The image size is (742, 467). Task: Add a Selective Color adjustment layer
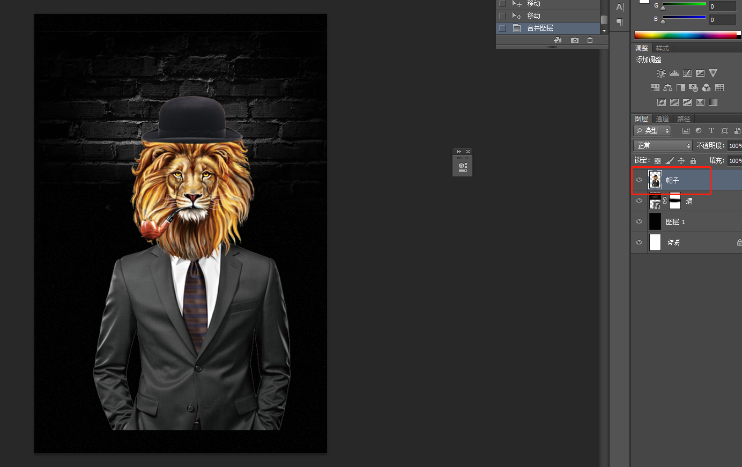coord(700,102)
